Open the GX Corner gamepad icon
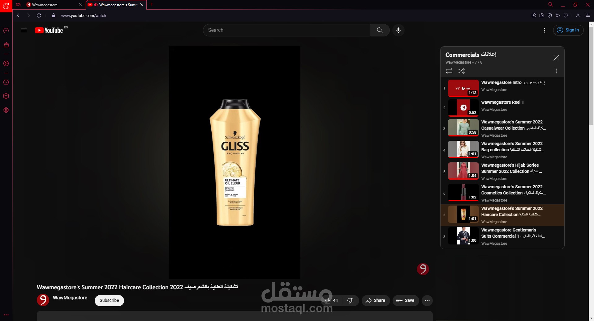Image resolution: width=594 pixels, height=321 pixels. point(18,5)
